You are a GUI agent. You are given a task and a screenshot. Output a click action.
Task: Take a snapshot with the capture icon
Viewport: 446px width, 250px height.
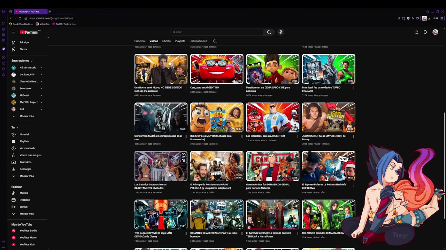click(x=403, y=18)
